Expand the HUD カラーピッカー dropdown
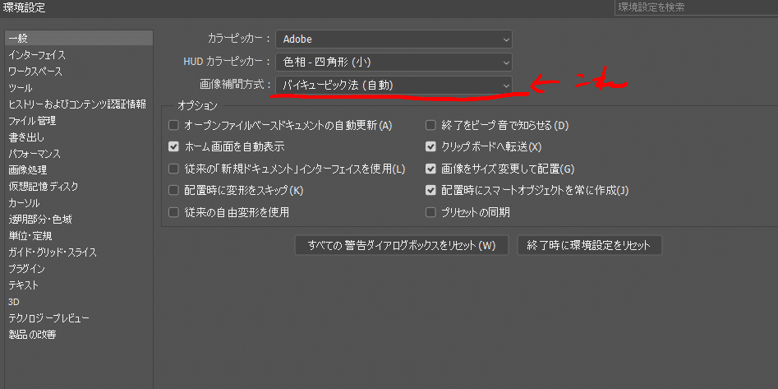 click(x=394, y=63)
